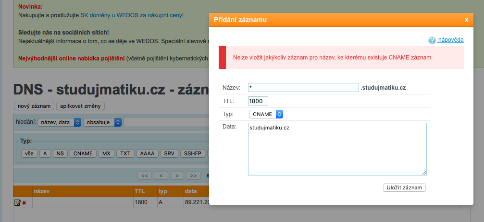Click the CNAME error message text
This screenshot has height=222, width=484.
(332, 57)
